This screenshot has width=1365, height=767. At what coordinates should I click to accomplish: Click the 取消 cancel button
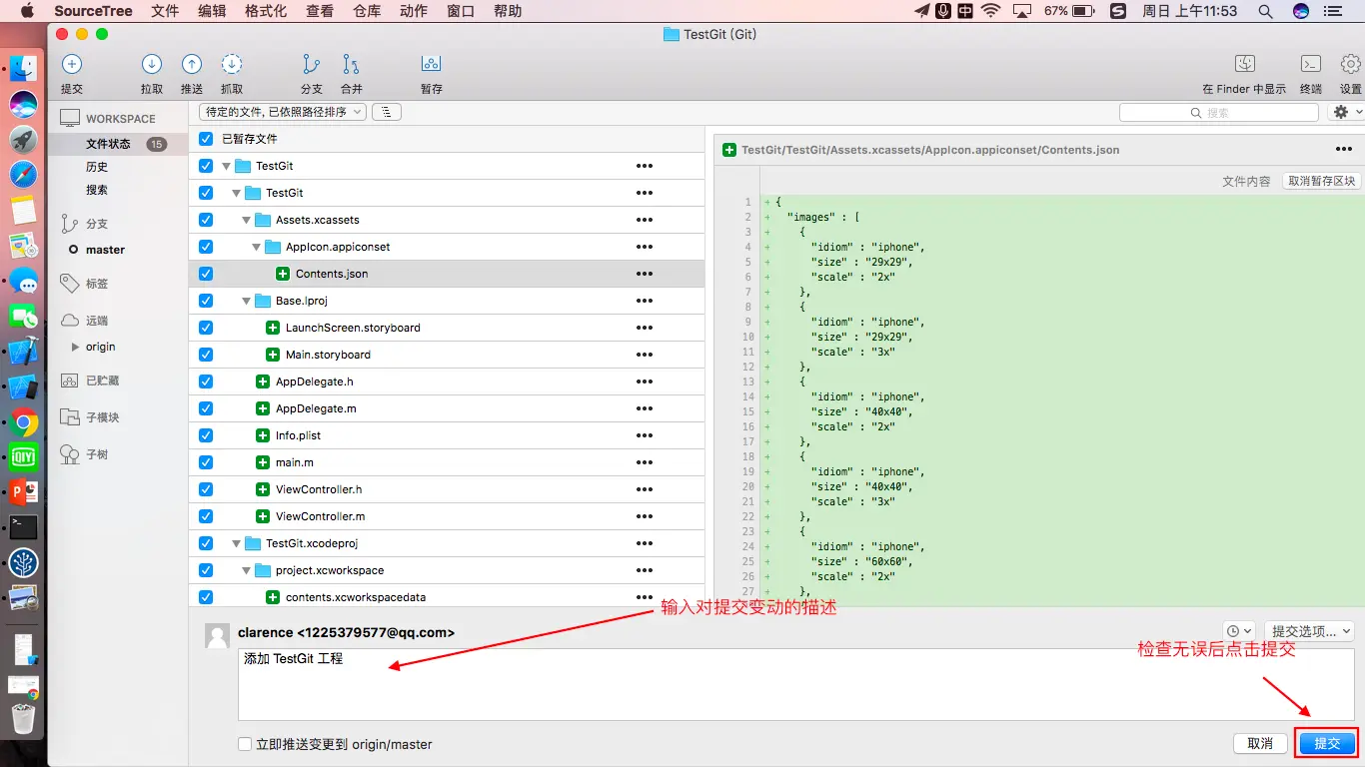1260,743
